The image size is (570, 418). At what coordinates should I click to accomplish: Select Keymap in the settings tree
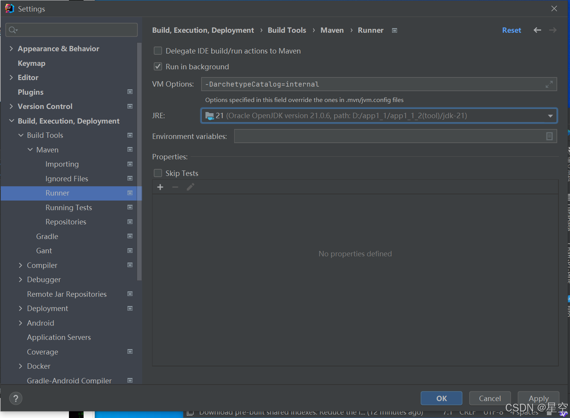click(x=32, y=63)
